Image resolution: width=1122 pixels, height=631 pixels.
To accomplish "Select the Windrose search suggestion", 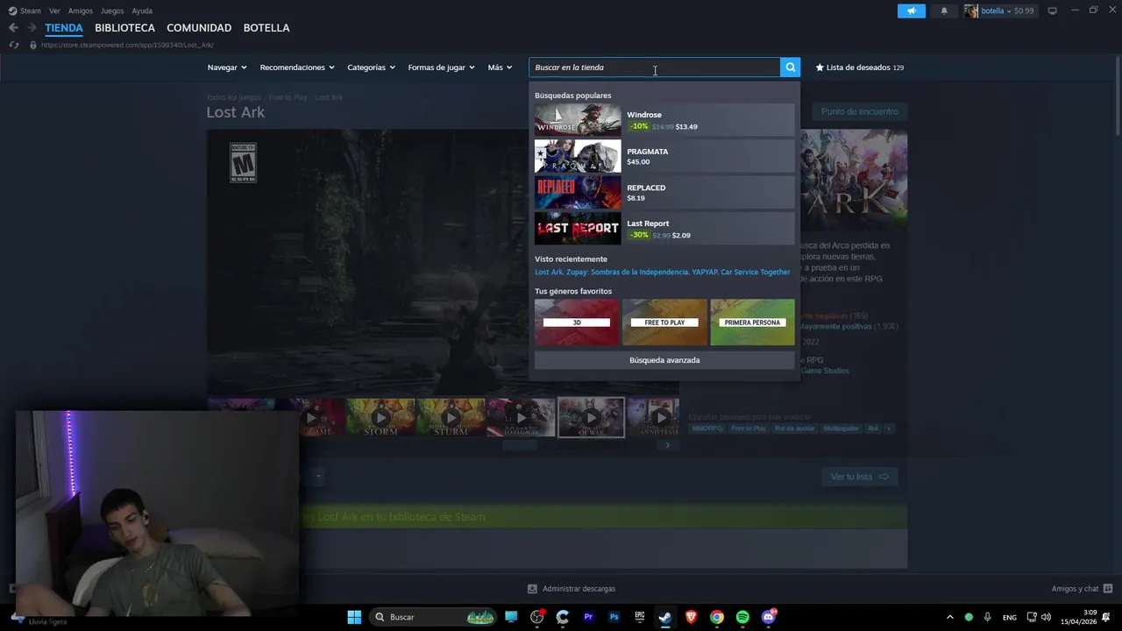I will (664, 120).
